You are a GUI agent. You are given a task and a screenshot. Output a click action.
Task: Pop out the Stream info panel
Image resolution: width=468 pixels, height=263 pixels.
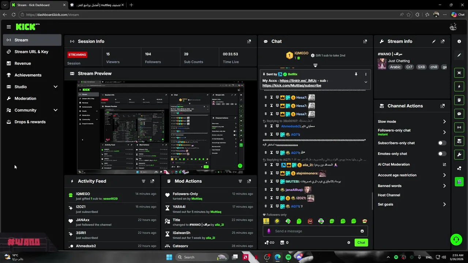click(x=443, y=41)
